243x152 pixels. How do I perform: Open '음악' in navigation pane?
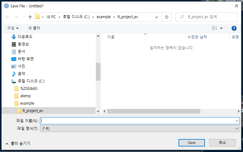[x=22, y=74]
